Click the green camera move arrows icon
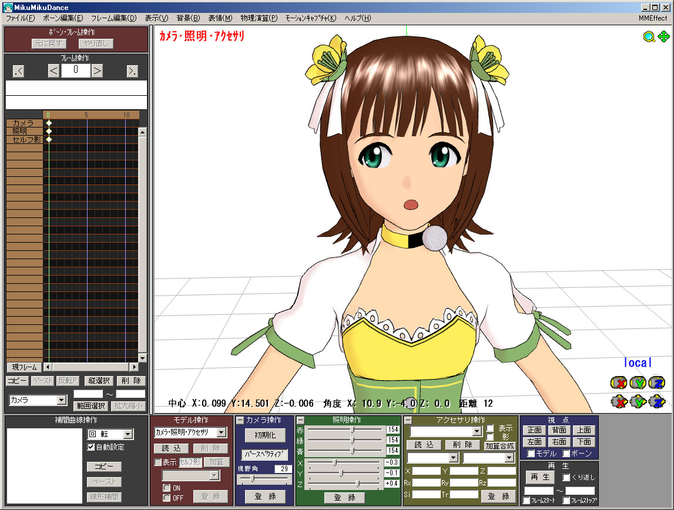 [x=663, y=36]
